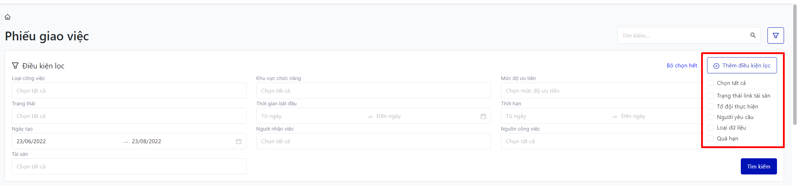The image size is (797, 186).
Task: Click the Tìm kiếm button
Action: tap(758, 166)
